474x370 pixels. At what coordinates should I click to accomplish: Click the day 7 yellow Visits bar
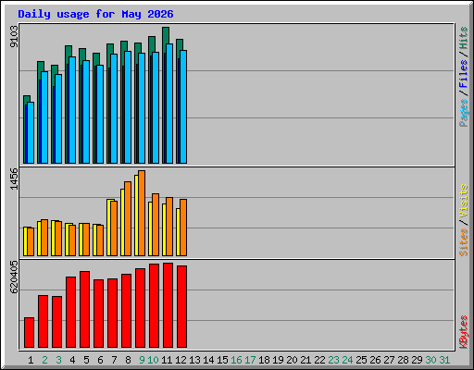click(108, 228)
